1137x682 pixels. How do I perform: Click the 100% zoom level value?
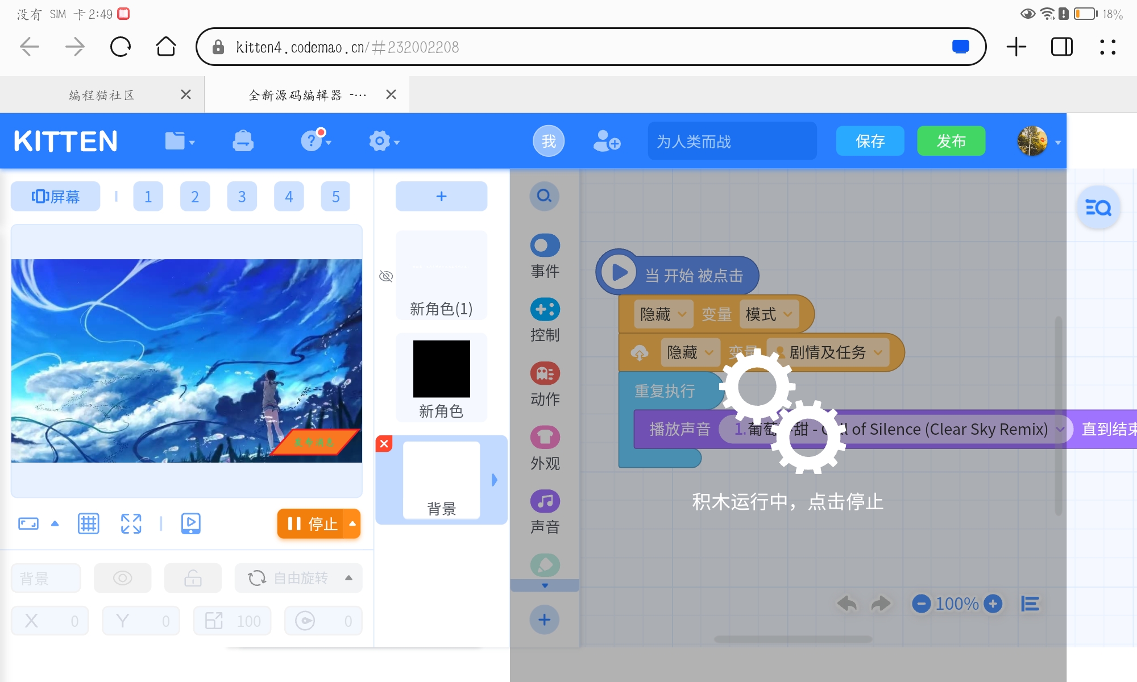pos(957,604)
